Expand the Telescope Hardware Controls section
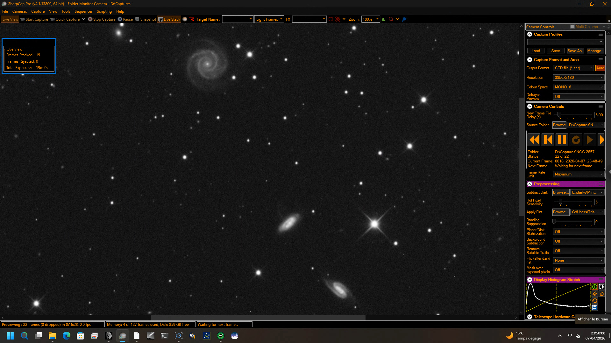Image resolution: width=611 pixels, height=343 pixels. 529,317
